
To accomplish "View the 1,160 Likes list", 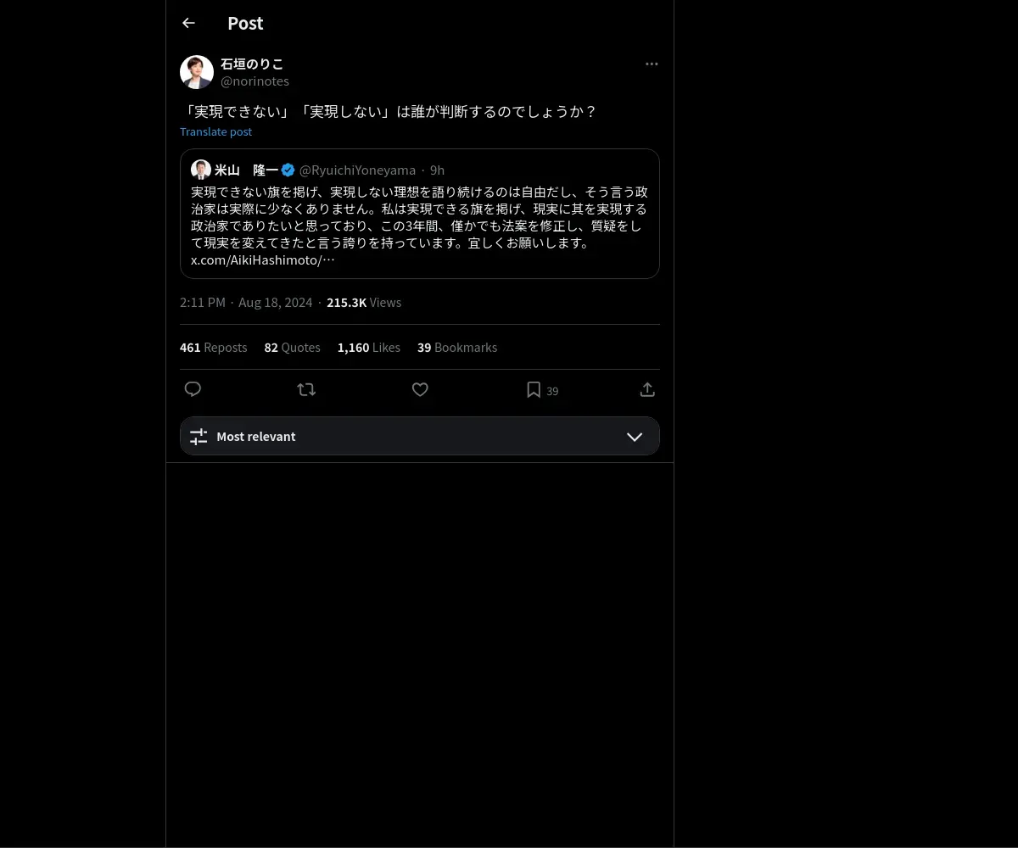I will coord(369,348).
